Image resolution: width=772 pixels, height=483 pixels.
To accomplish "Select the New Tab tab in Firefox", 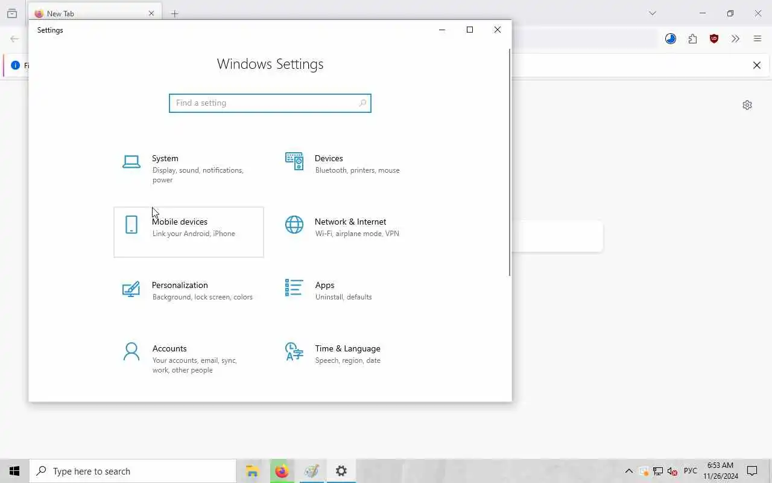I will pos(95,13).
